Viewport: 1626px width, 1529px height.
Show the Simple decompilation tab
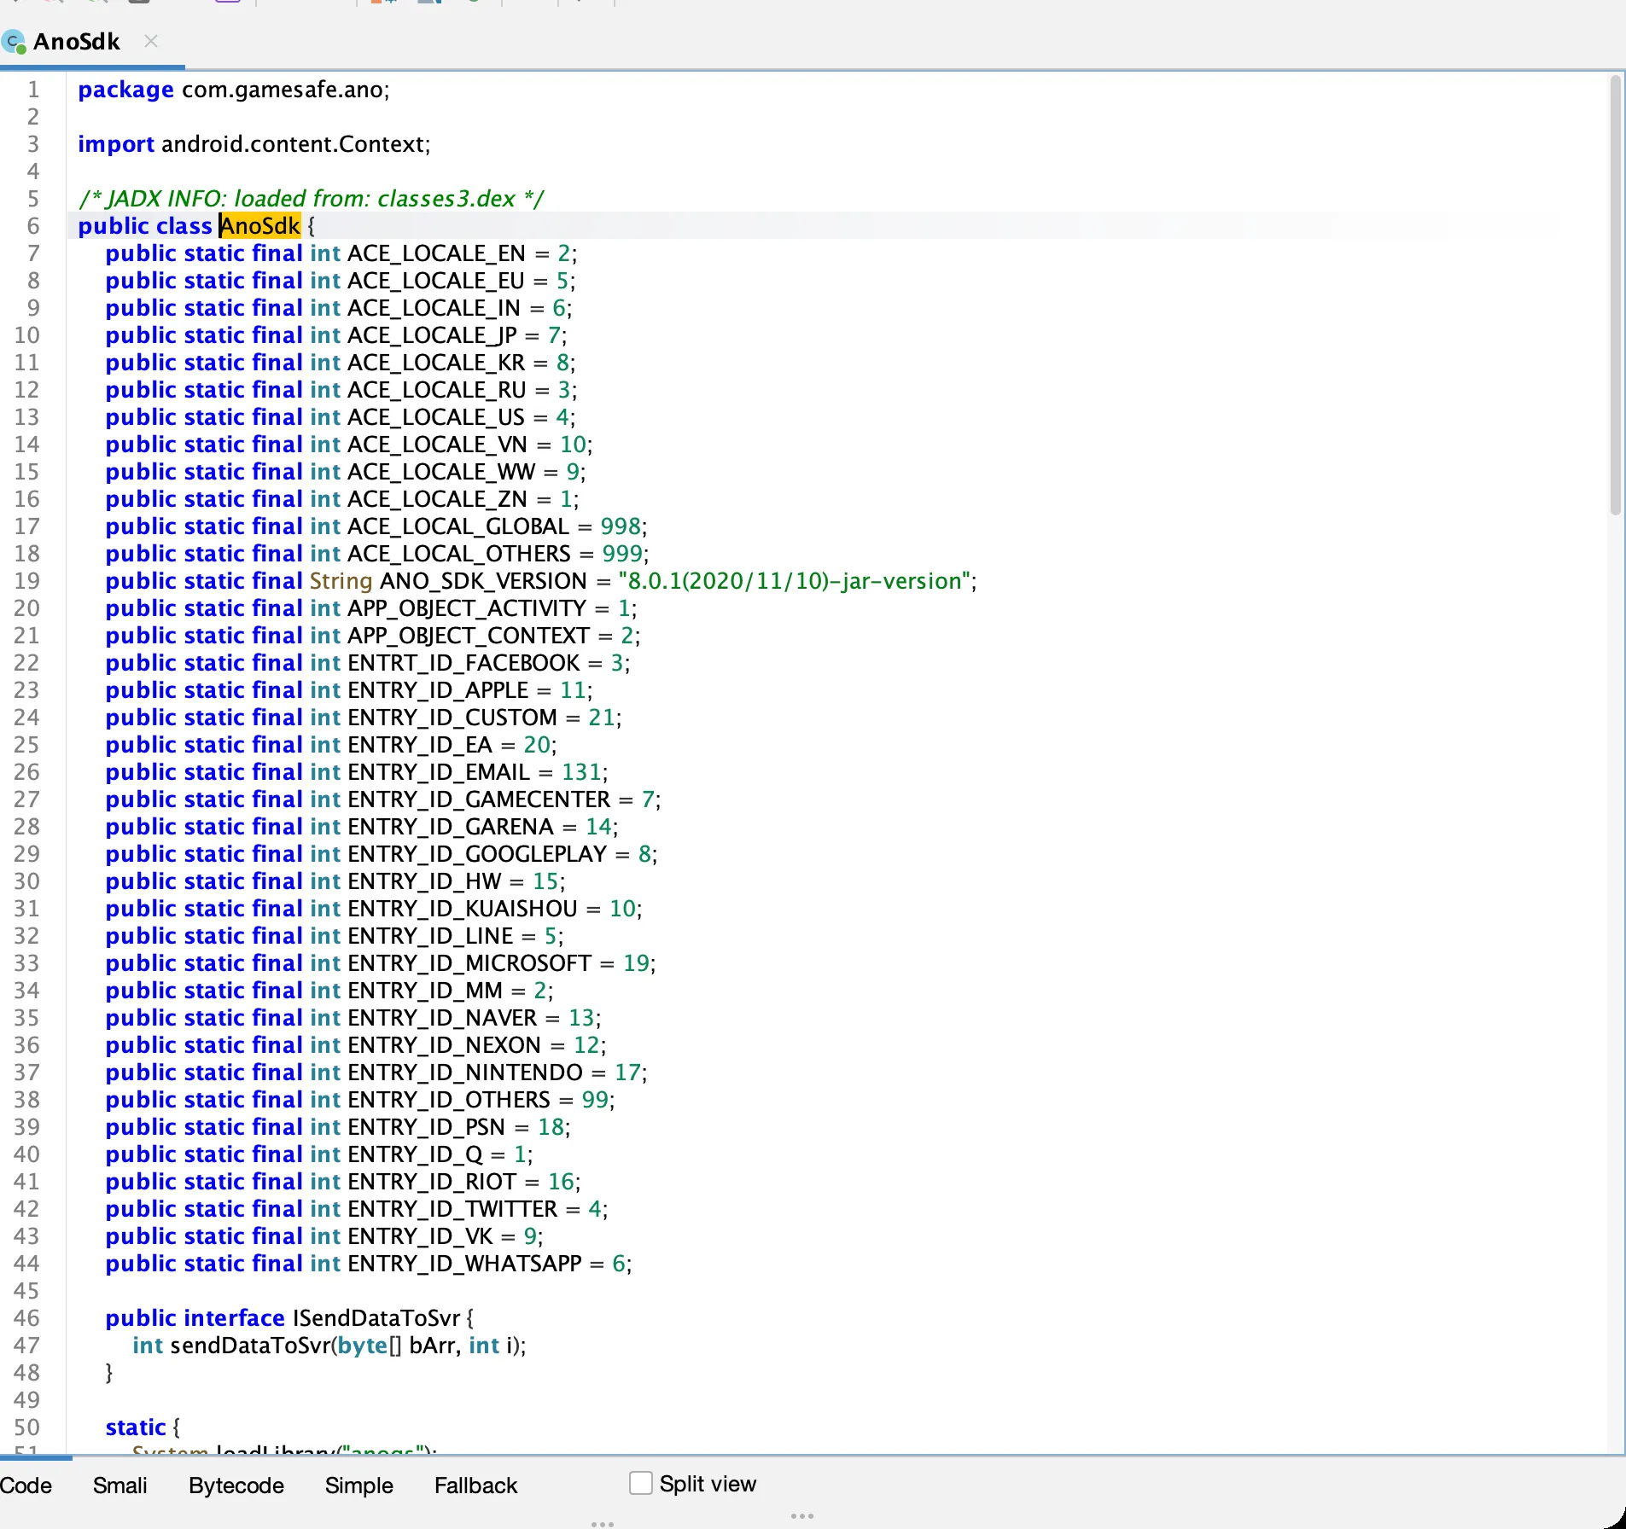coord(359,1485)
